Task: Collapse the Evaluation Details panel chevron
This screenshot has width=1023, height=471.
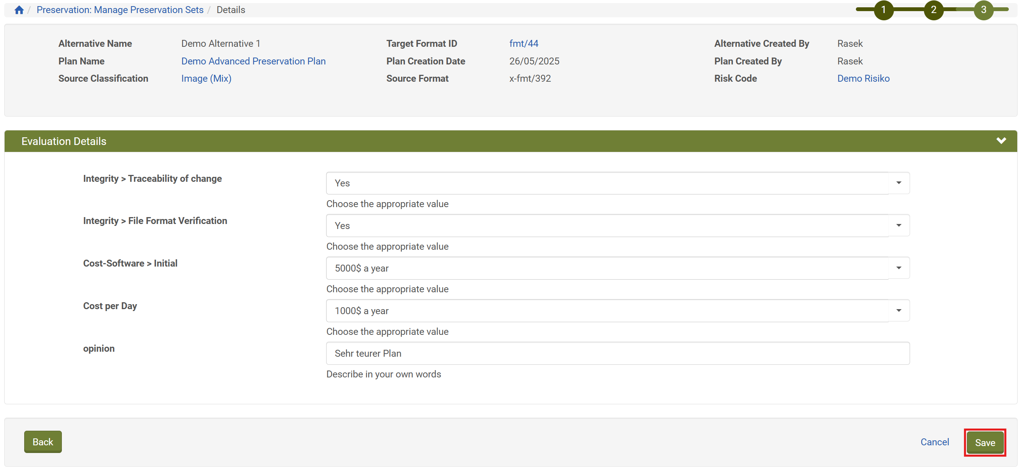Action: pos(1001,141)
